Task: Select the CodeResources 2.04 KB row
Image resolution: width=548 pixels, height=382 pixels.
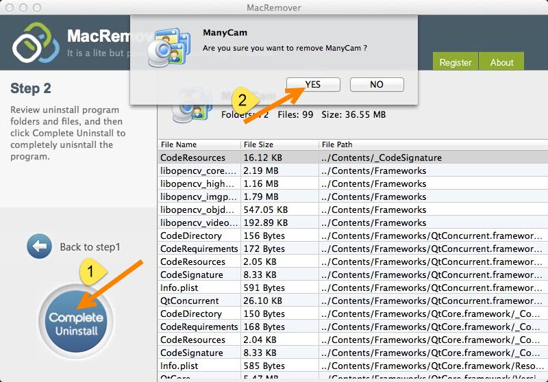Action: point(353,340)
